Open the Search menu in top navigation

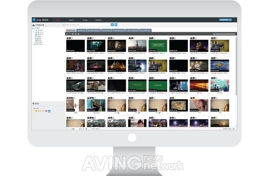click(x=71, y=20)
